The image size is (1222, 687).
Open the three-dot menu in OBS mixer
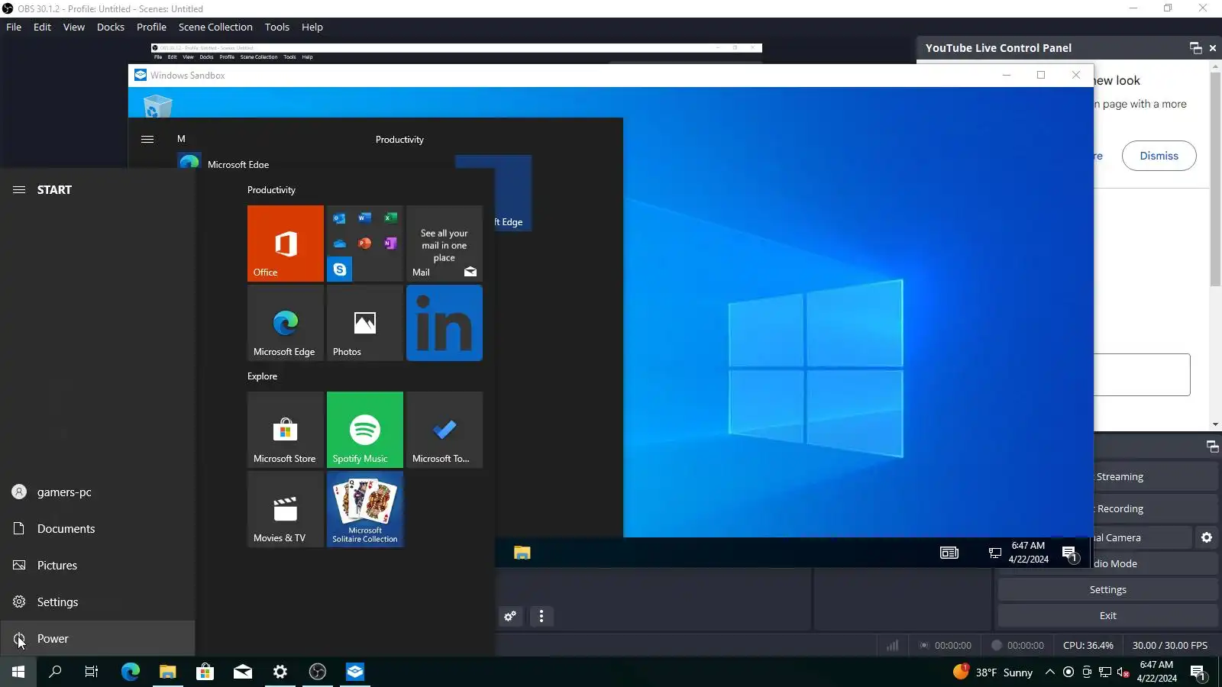pos(541,616)
